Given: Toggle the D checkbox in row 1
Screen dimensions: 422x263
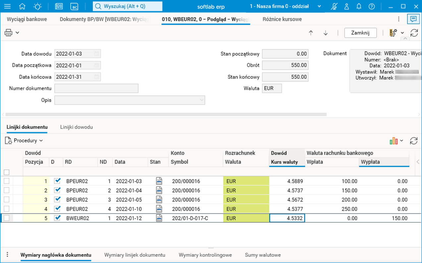Looking at the screenshot, I should click(x=57, y=181).
